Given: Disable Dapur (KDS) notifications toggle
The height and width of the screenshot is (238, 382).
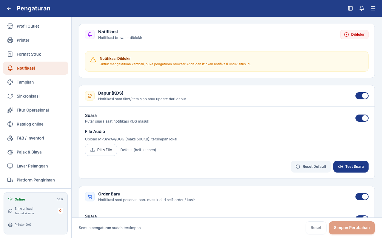Looking at the screenshot, I should [x=362, y=96].
